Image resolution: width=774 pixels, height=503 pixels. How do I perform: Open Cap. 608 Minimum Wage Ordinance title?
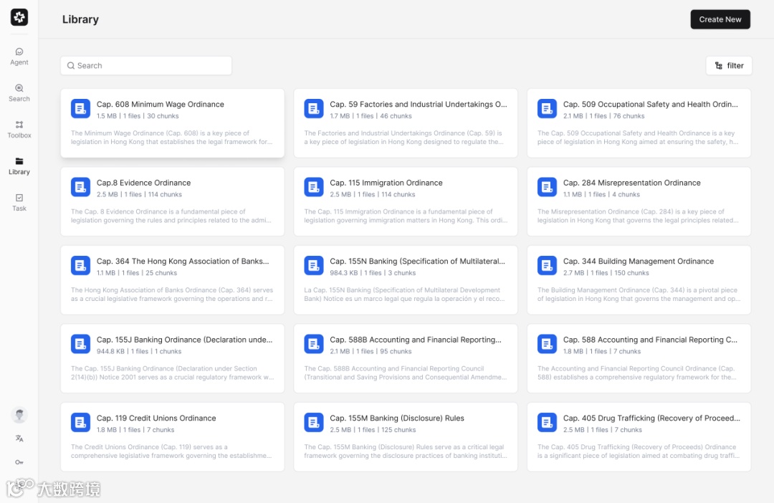tap(160, 104)
